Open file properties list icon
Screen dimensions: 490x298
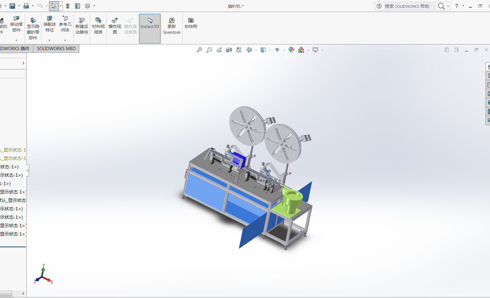click(x=78, y=6)
